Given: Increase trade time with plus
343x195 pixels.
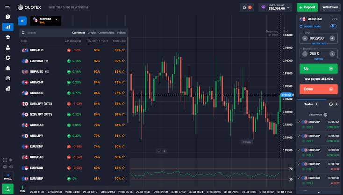Looking at the screenshot, I should (x=332, y=38).
